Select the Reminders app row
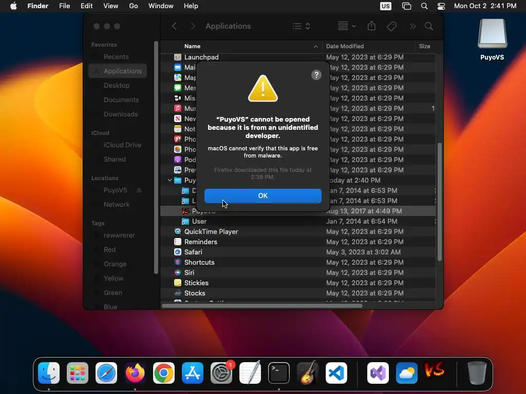 (298, 242)
